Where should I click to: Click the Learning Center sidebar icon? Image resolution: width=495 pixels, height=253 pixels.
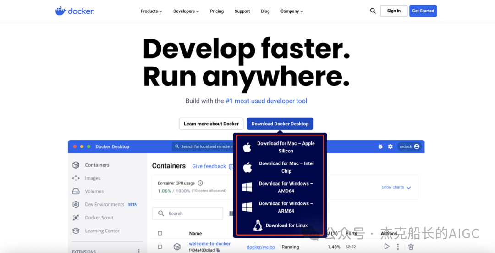point(76,231)
